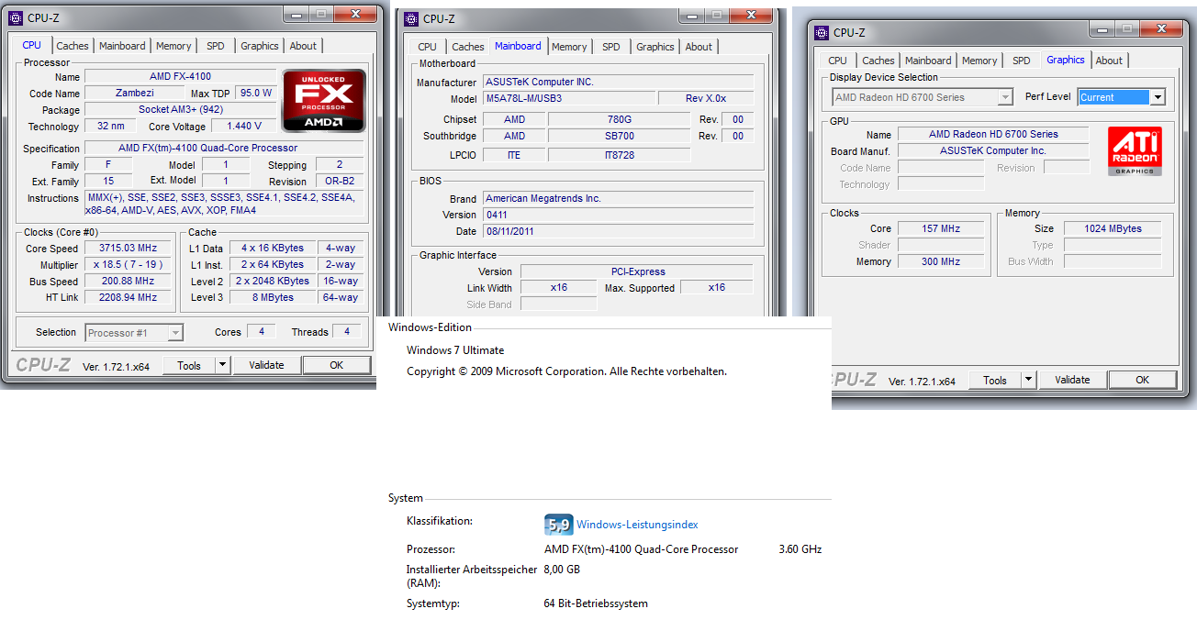Click OK in the right Graphics window
This screenshot has height=620, width=1197.
pyautogui.click(x=1143, y=380)
